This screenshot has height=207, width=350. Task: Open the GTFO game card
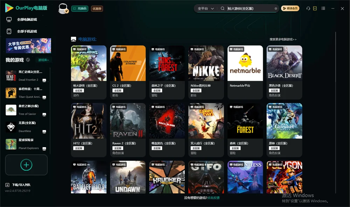pyautogui.click(x=206, y=177)
